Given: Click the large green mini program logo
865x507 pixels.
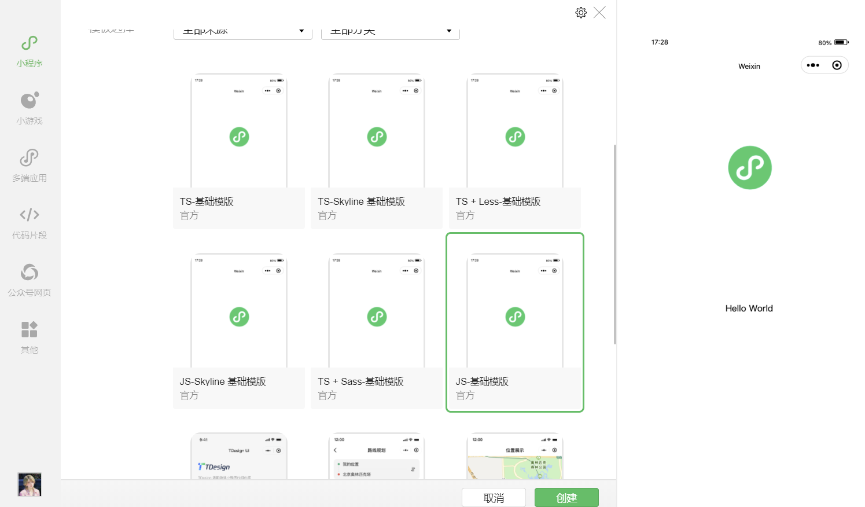Looking at the screenshot, I should (750, 168).
